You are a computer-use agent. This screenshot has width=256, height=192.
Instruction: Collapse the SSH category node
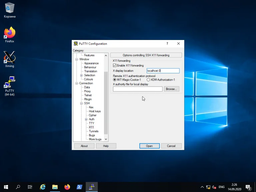(x=81, y=103)
